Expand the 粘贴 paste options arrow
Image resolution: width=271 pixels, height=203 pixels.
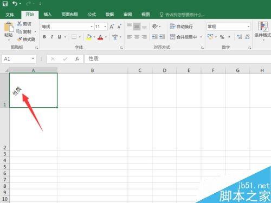pyautogui.click(x=9, y=40)
